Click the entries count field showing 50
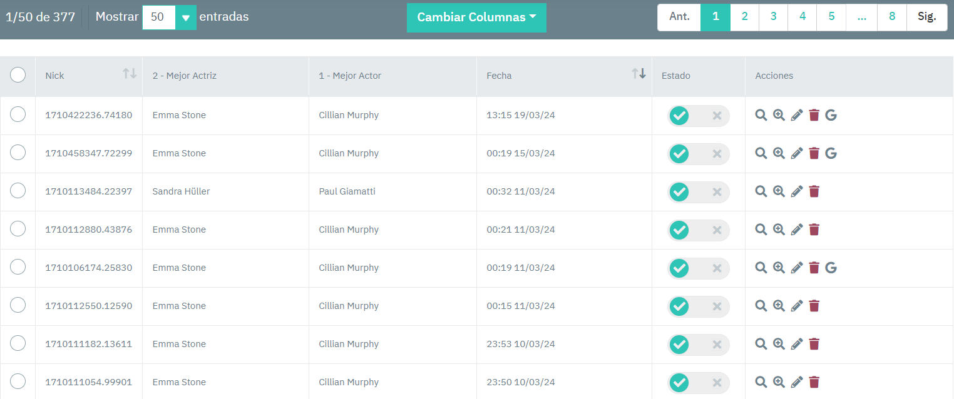The image size is (954, 399). point(159,18)
